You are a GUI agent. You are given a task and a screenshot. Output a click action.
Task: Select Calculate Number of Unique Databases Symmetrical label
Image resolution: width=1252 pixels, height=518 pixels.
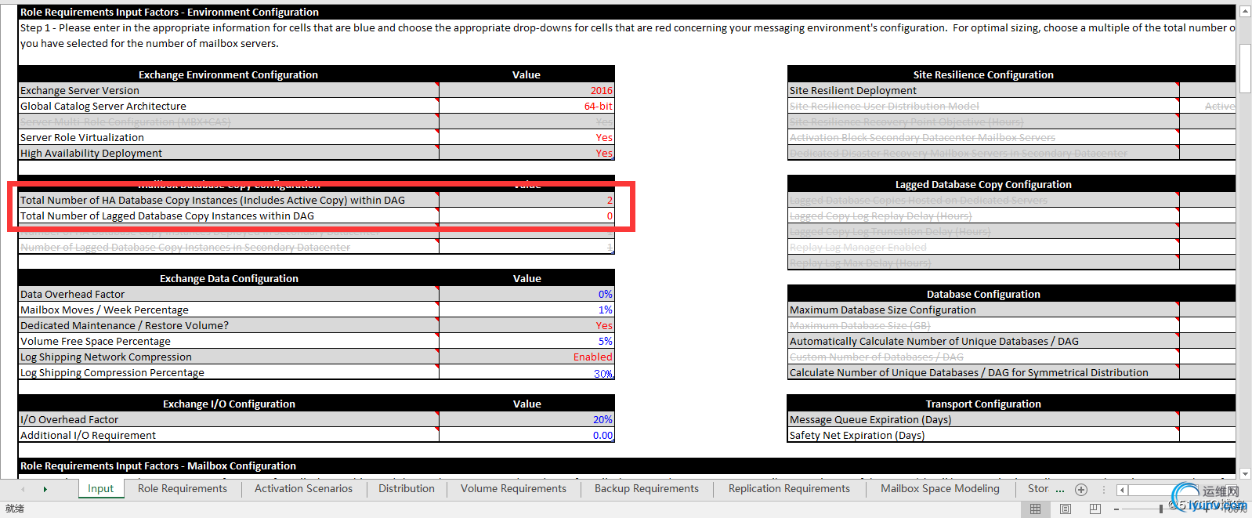pos(983,372)
